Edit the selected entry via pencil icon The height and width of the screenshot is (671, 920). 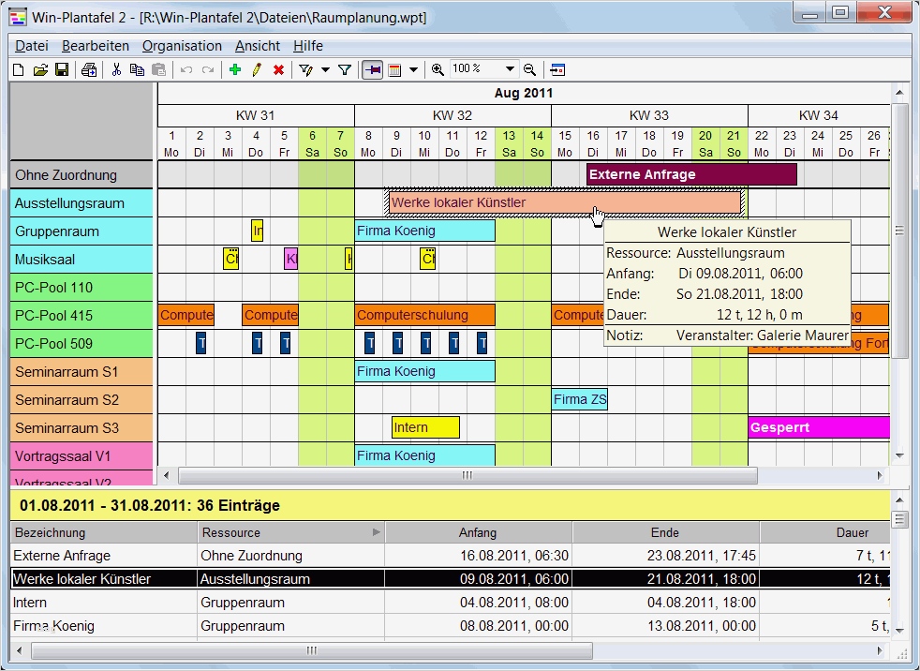(x=257, y=69)
